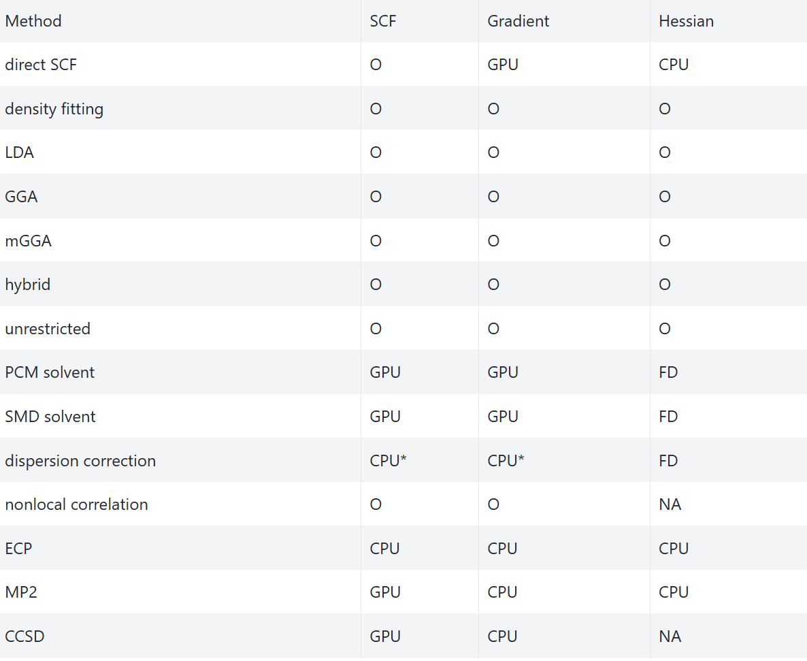Select the nonlocal correlation row label

point(76,504)
